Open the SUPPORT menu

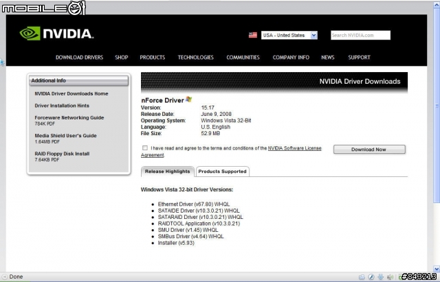(x=359, y=58)
